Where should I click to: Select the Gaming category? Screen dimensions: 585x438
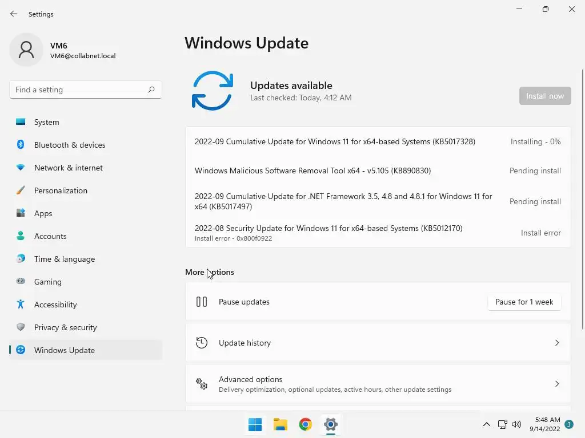(x=86, y=282)
